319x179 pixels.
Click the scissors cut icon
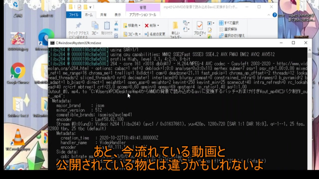pyautogui.click(x=116, y=23)
